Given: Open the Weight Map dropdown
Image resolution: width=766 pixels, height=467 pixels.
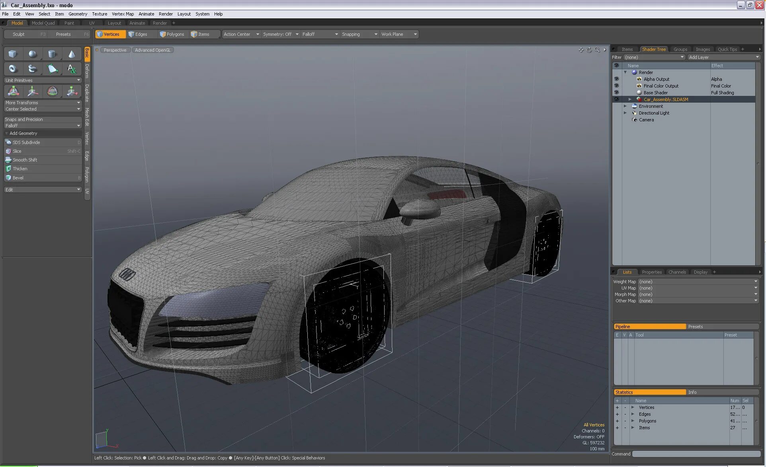Looking at the screenshot, I should 698,282.
